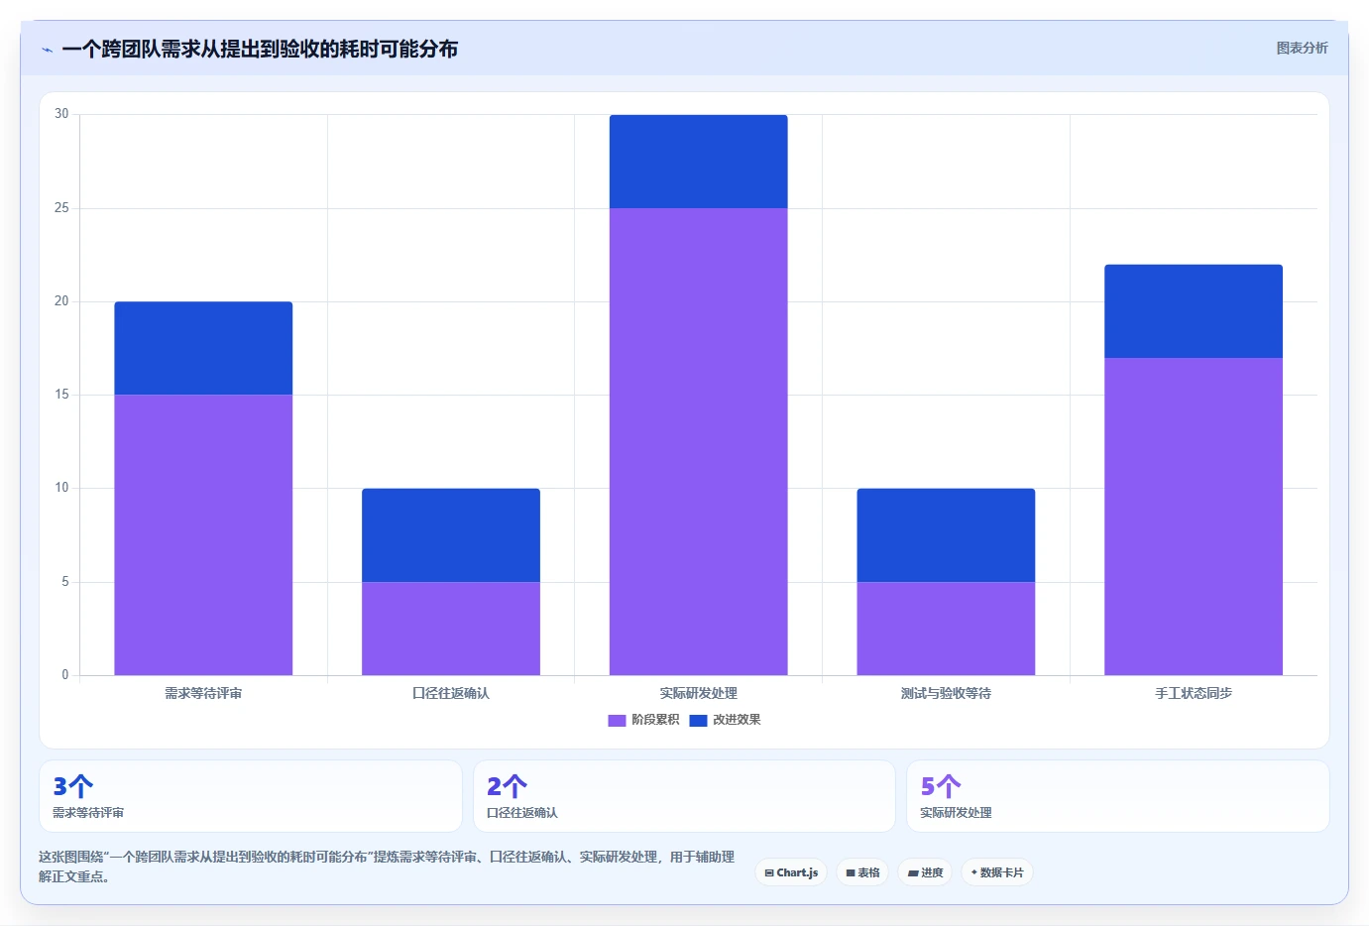Click the 需求等待评审 axis label

tap(203, 693)
